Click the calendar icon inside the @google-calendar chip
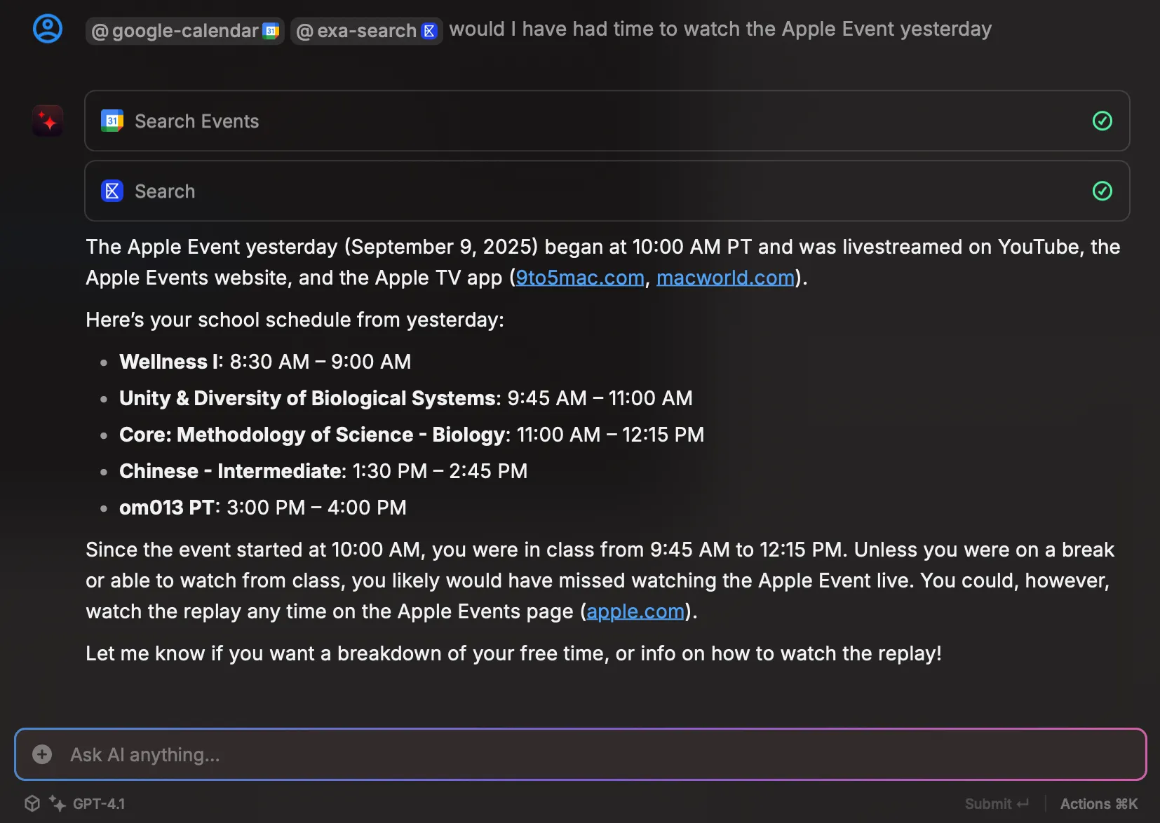 (x=270, y=30)
